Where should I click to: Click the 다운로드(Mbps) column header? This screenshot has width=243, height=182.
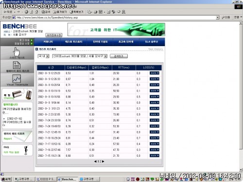[x=76, y=67]
